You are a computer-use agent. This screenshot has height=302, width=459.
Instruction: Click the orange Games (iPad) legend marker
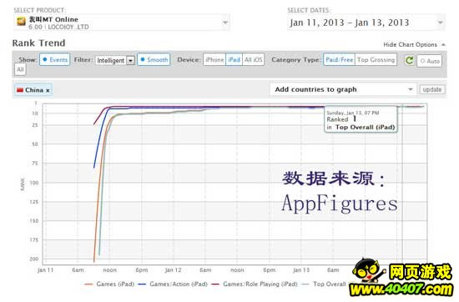pos(88,284)
